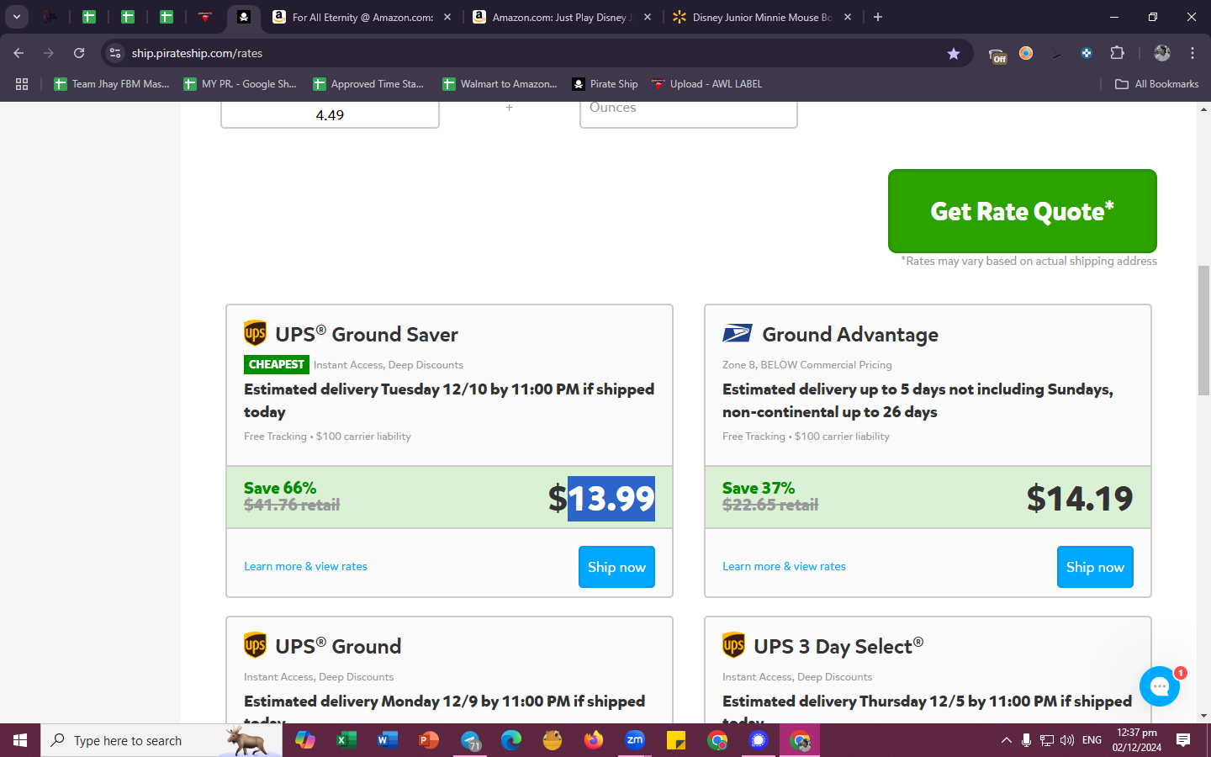The height and width of the screenshot is (757, 1211).
Task: Click the weight field showing 4.49
Action: tap(330, 115)
